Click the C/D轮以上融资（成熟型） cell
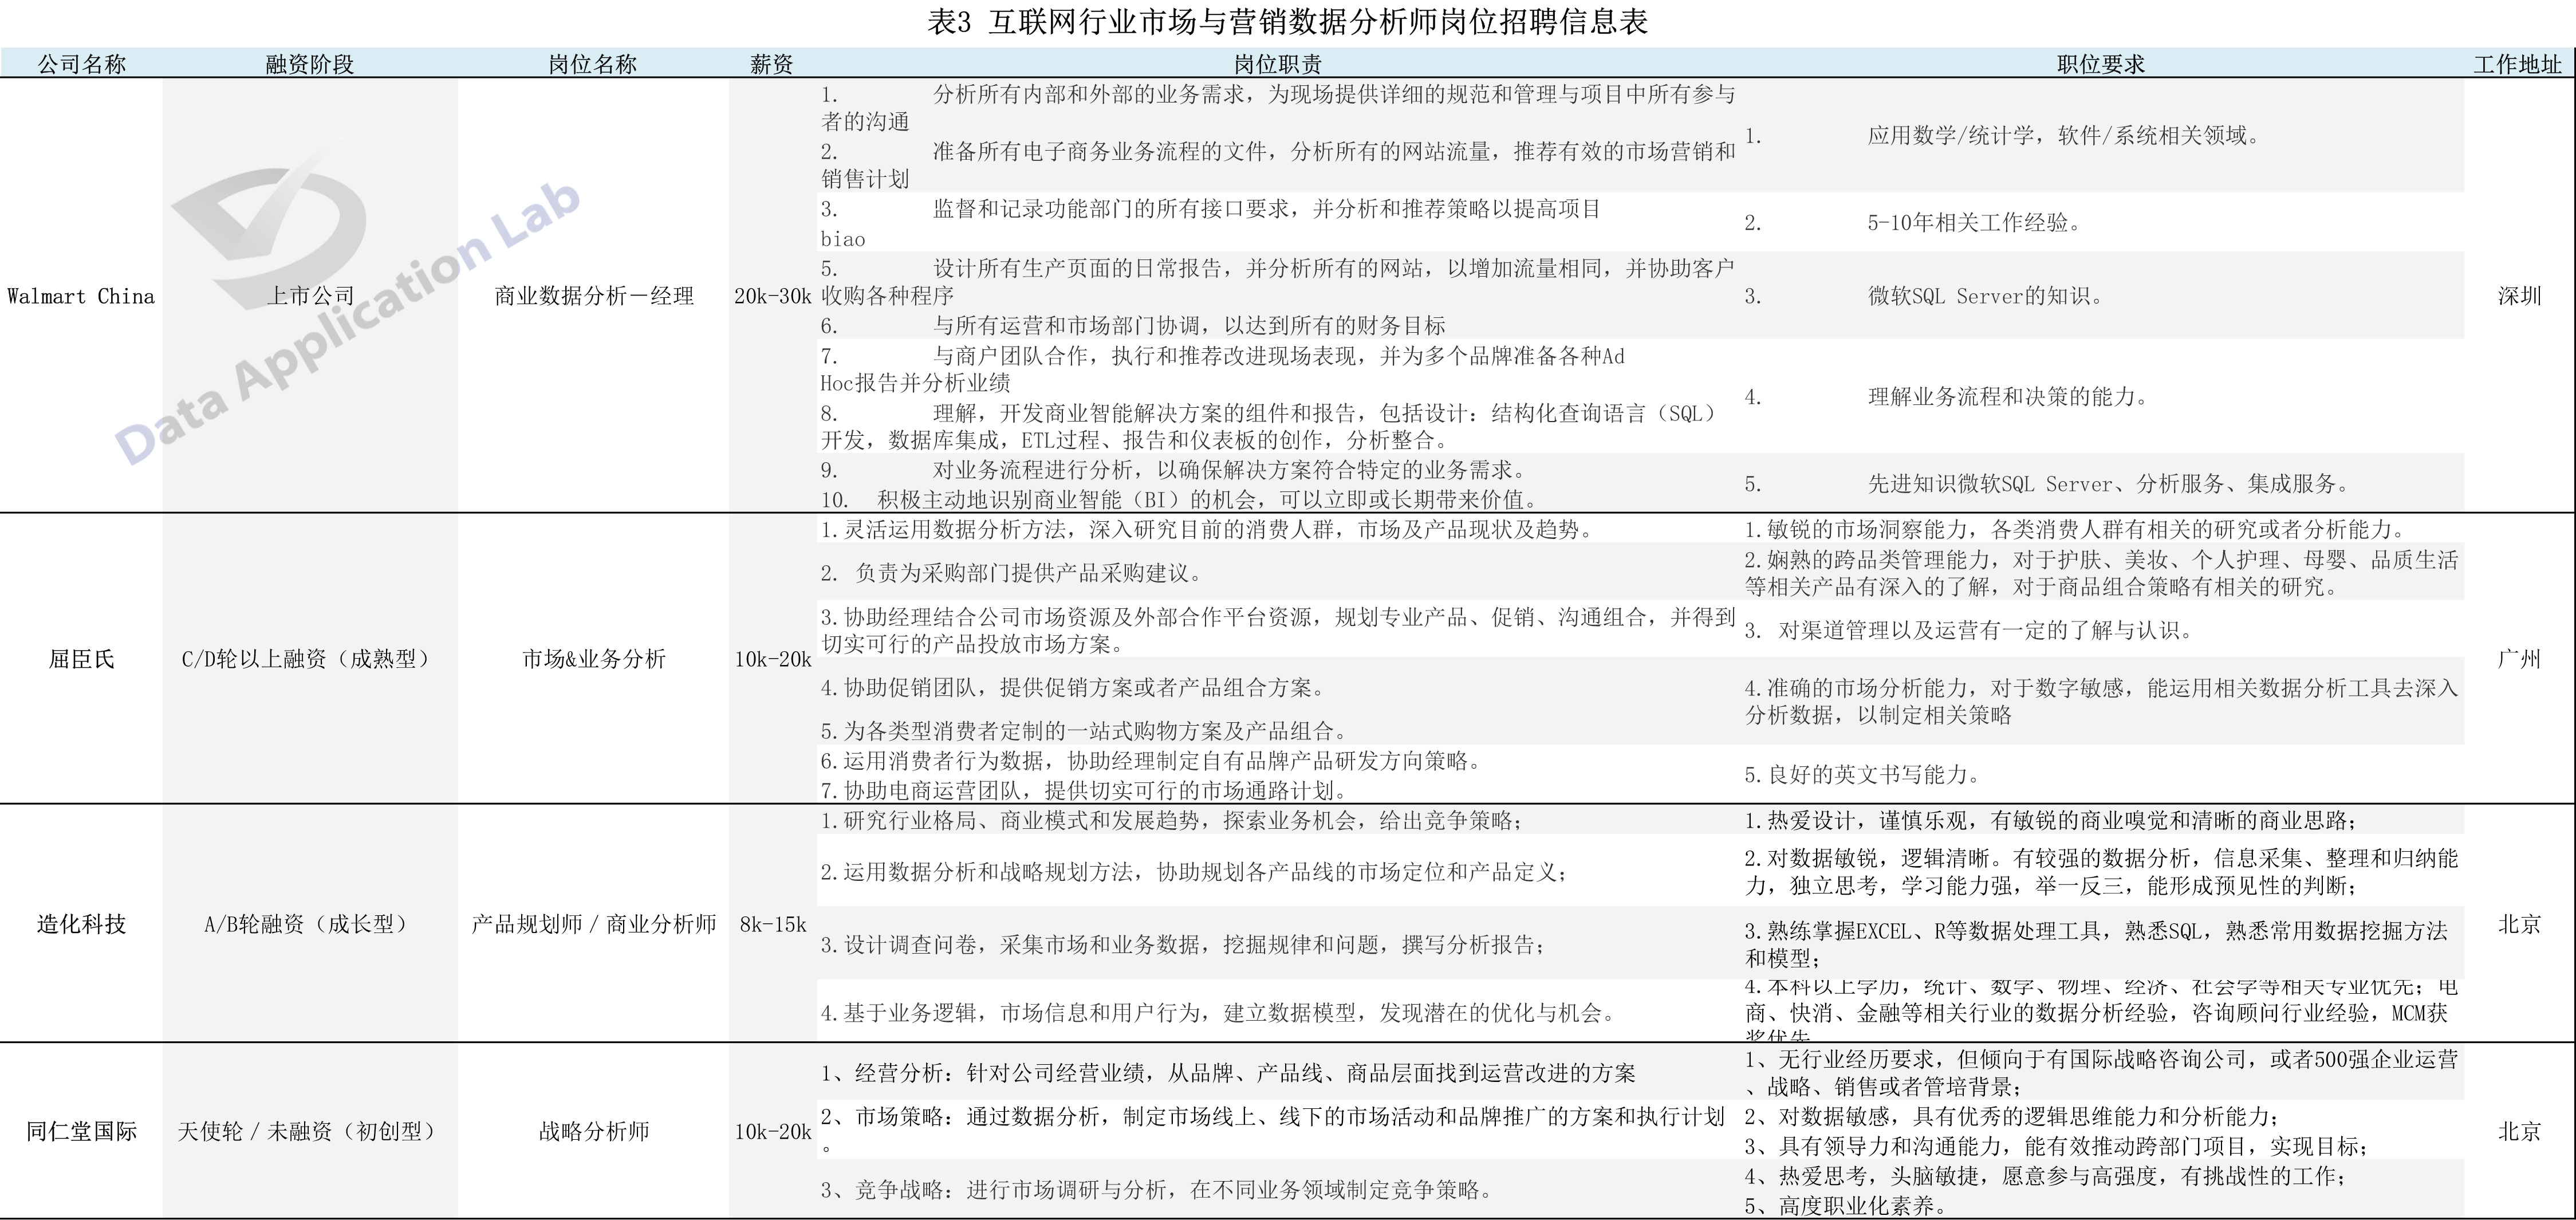 (x=310, y=659)
